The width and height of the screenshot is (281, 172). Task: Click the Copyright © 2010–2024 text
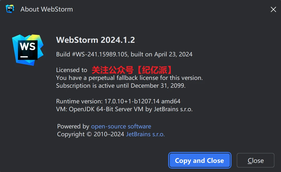91,134
